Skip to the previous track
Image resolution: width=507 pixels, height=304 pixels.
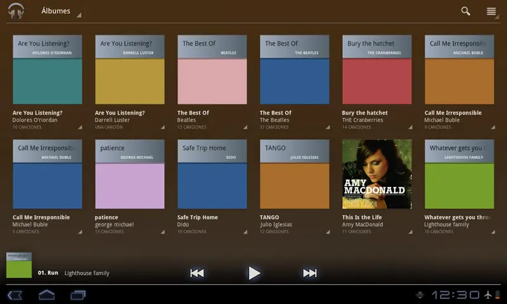(x=197, y=273)
